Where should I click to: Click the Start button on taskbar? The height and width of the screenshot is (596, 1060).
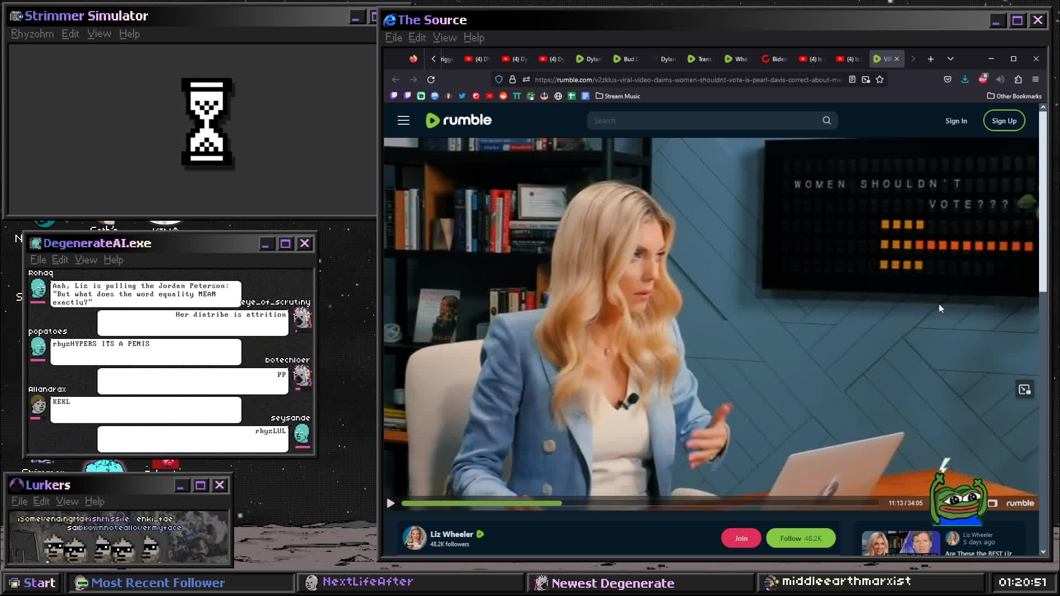point(33,583)
